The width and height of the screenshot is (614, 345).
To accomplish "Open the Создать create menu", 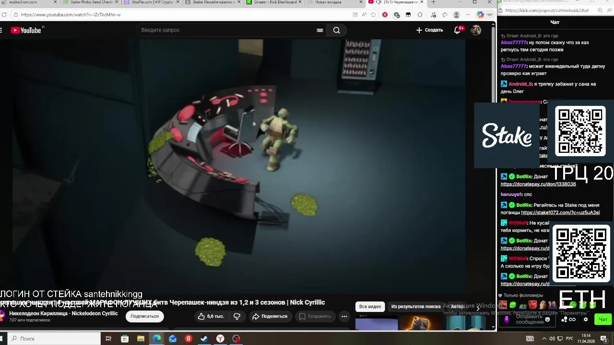I will coord(429,30).
